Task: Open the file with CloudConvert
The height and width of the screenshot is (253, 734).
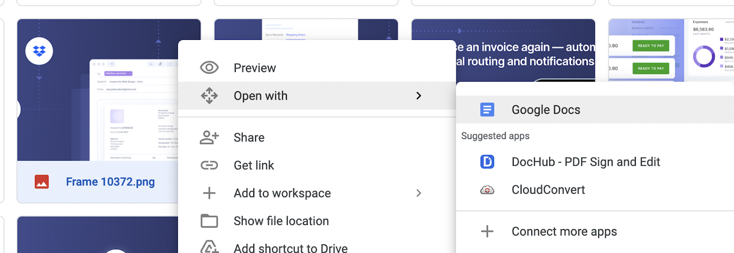Action: click(595, 190)
